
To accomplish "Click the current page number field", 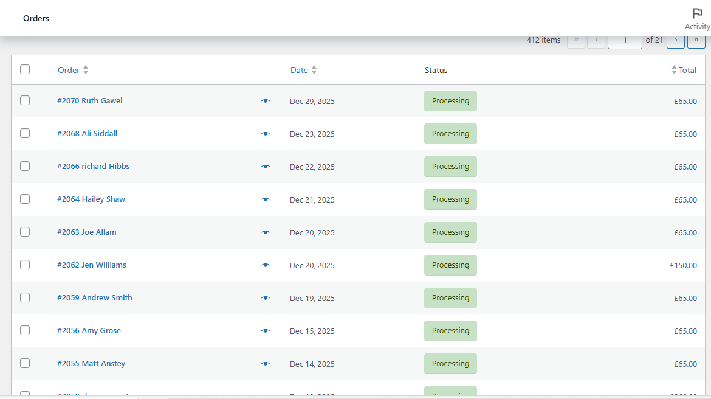I will (x=624, y=40).
